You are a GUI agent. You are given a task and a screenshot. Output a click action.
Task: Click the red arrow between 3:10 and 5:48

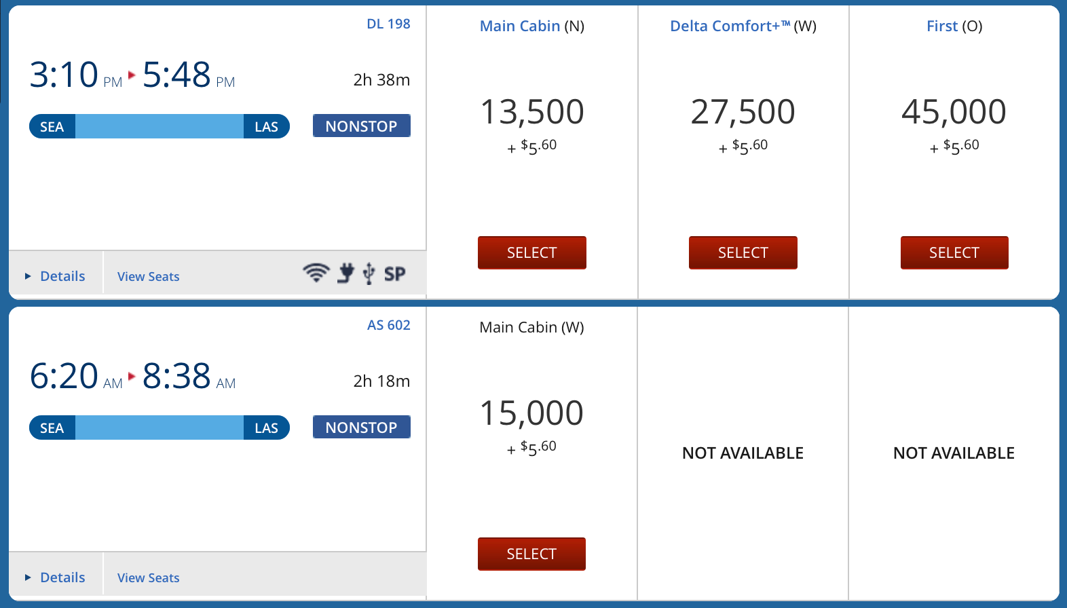132,75
